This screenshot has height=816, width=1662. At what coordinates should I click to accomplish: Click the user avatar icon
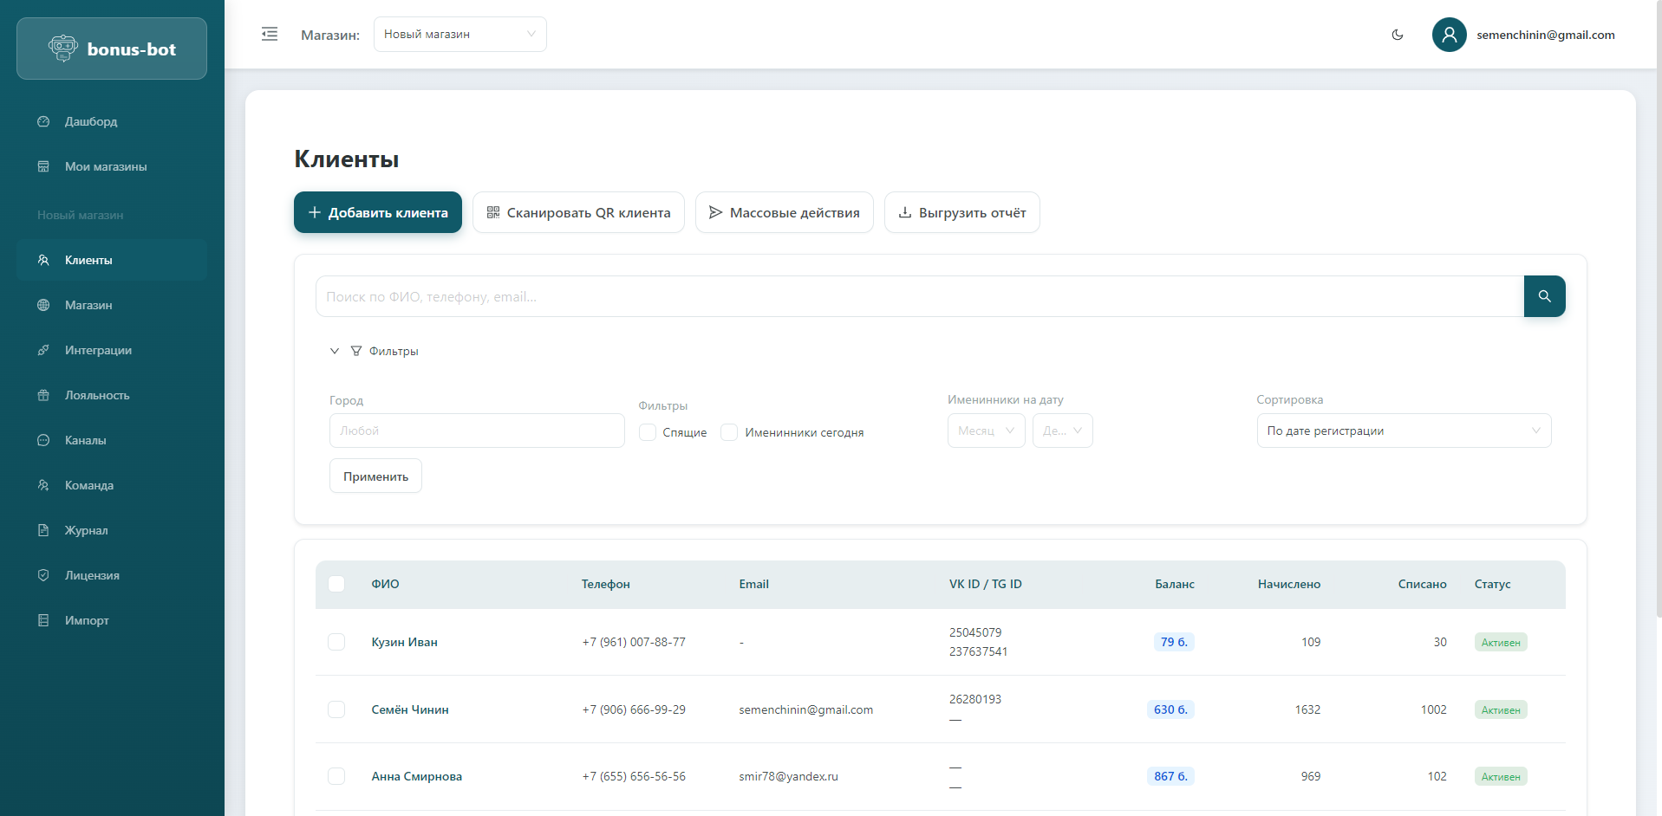[1449, 35]
